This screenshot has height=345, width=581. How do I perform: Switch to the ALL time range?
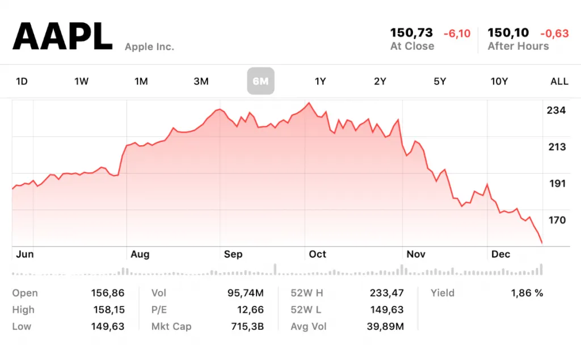559,81
